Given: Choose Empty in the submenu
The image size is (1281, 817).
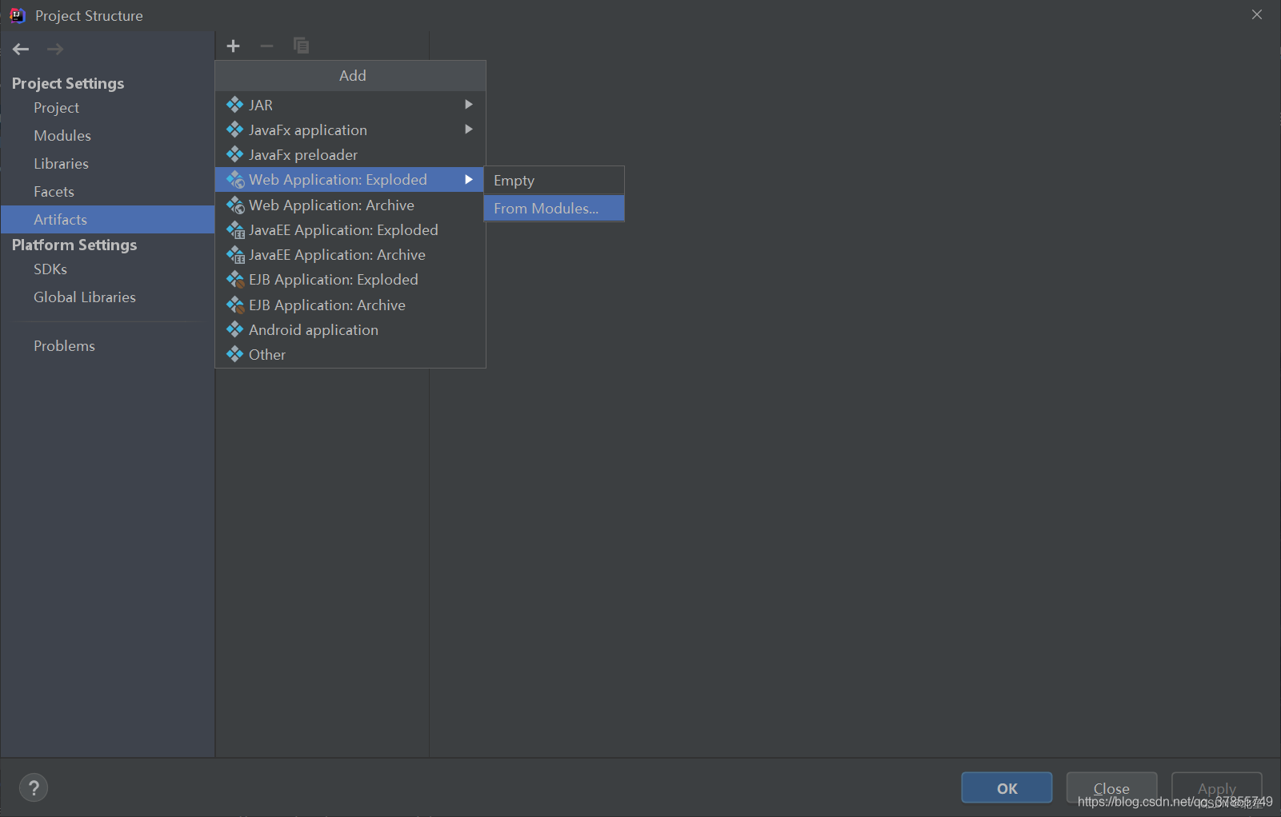Looking at the screenshot, I should click(554, 181).
